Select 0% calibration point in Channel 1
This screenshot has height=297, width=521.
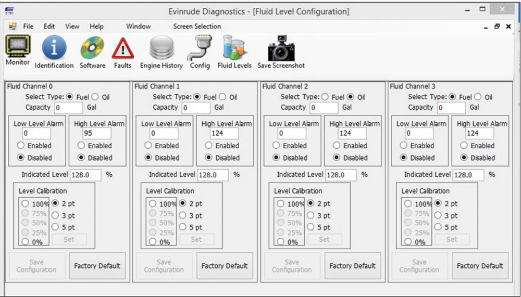pos(153,242)
